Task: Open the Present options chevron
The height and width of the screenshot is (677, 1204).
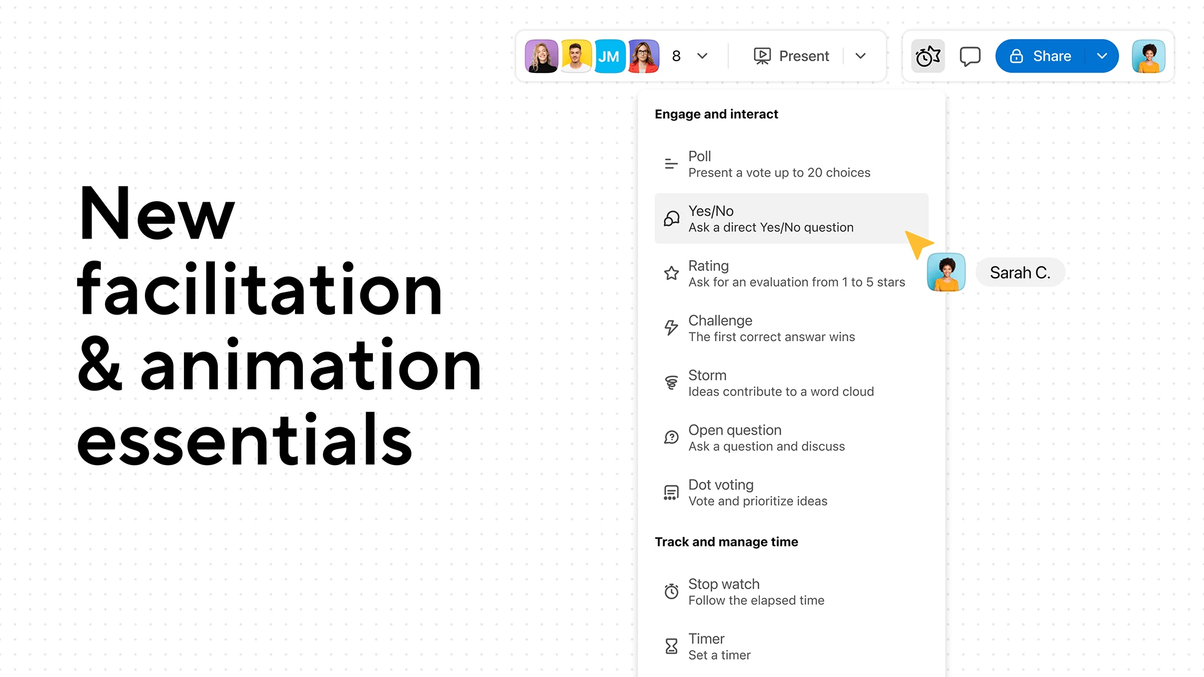Action: 860,56
